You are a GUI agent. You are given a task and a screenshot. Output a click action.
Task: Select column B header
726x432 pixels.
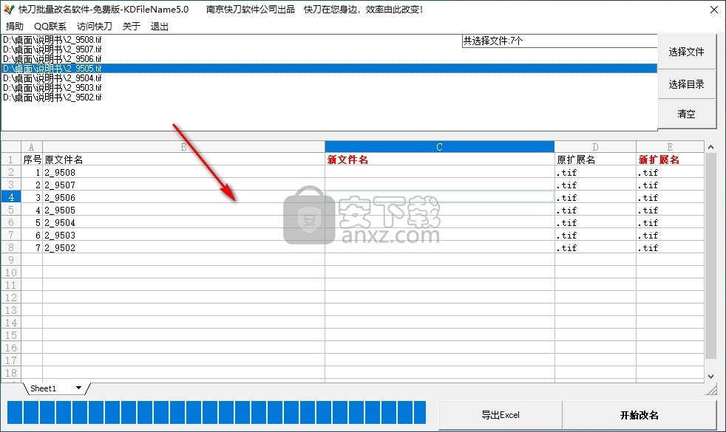point(183,147)
